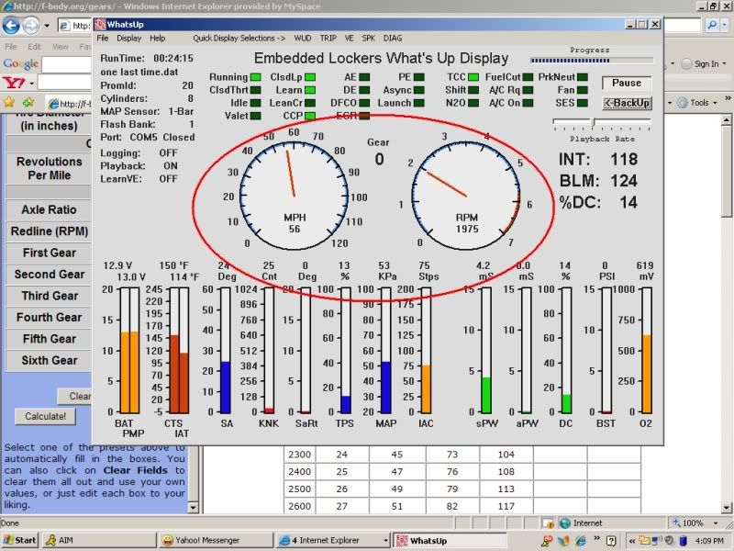Click the clock showing 4:09 PM
The image size is (734, 551).
[x=709, y=541]
